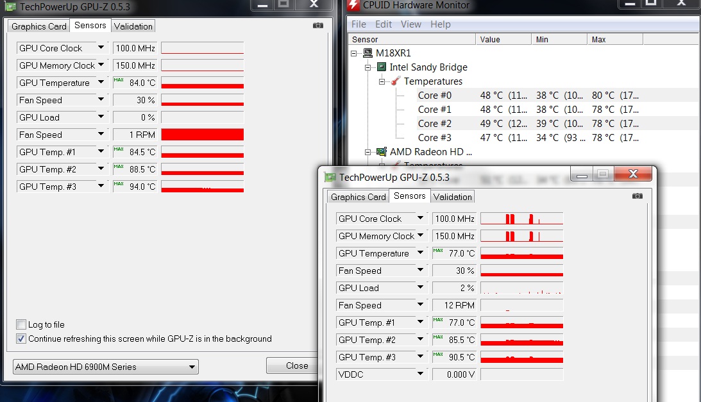701x402 pixels.
Task: Click the MAX indicator beside 90.5 °C in front window
Action: [x=437, y=354]
